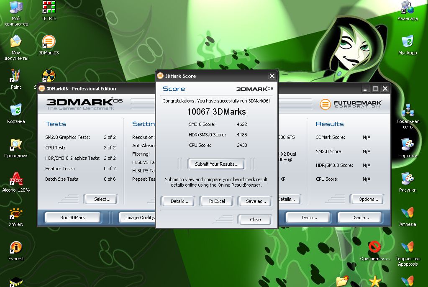Click the CPU Score value 2433

[242, 145]
